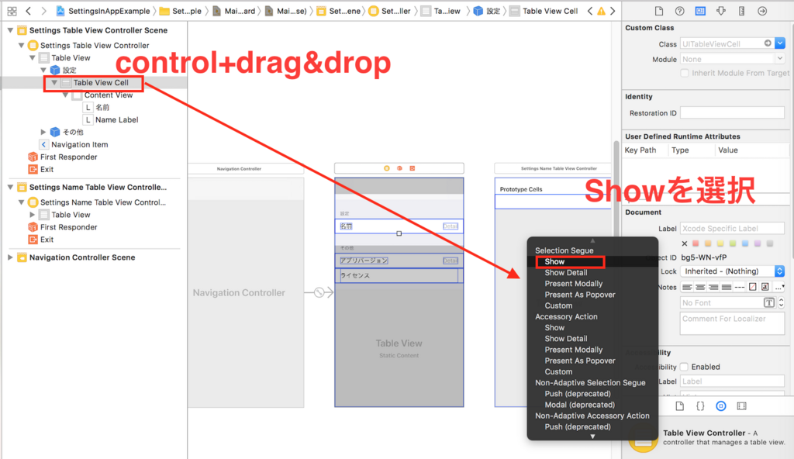Select the red label color
Image resolution: width=794 pixels, height=459 pixels.
(696, 243)
